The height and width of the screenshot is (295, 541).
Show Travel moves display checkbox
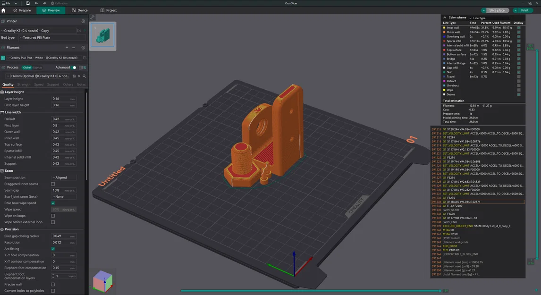[x=518, y=76]
